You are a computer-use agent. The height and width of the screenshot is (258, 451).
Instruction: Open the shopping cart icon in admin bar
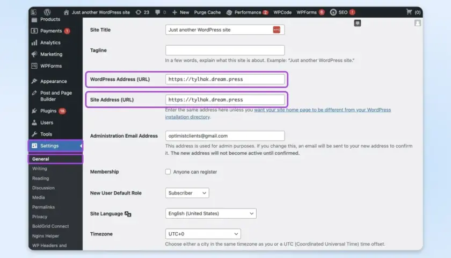tap(409, 12)
